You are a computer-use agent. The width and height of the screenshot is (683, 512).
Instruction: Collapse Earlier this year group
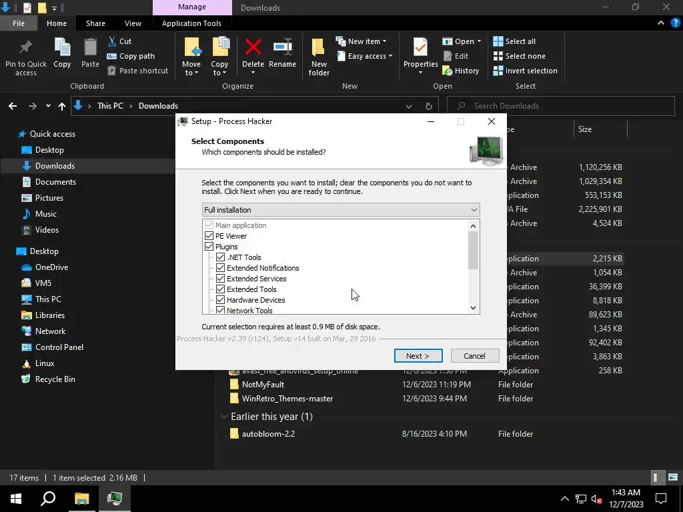click(x=224, y=417)
